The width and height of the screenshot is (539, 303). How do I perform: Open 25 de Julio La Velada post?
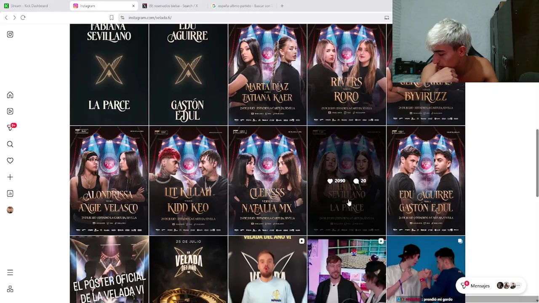pyautogui.click(x=188, y=269)
